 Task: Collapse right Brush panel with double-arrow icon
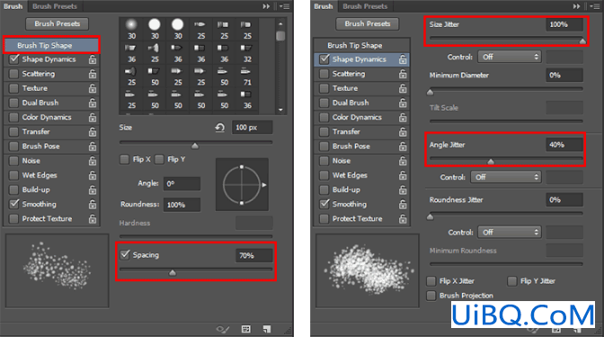click(576, 6)
